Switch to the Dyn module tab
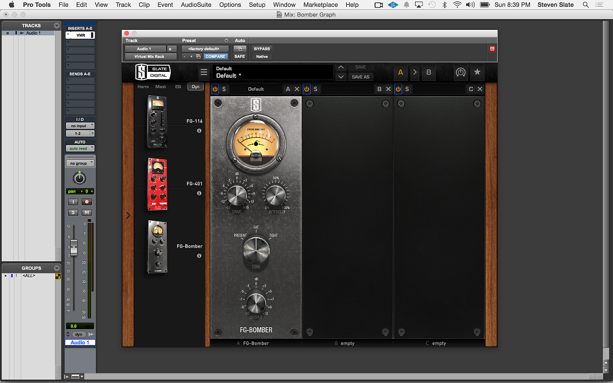Screen dimensions: 613x383 195,87
